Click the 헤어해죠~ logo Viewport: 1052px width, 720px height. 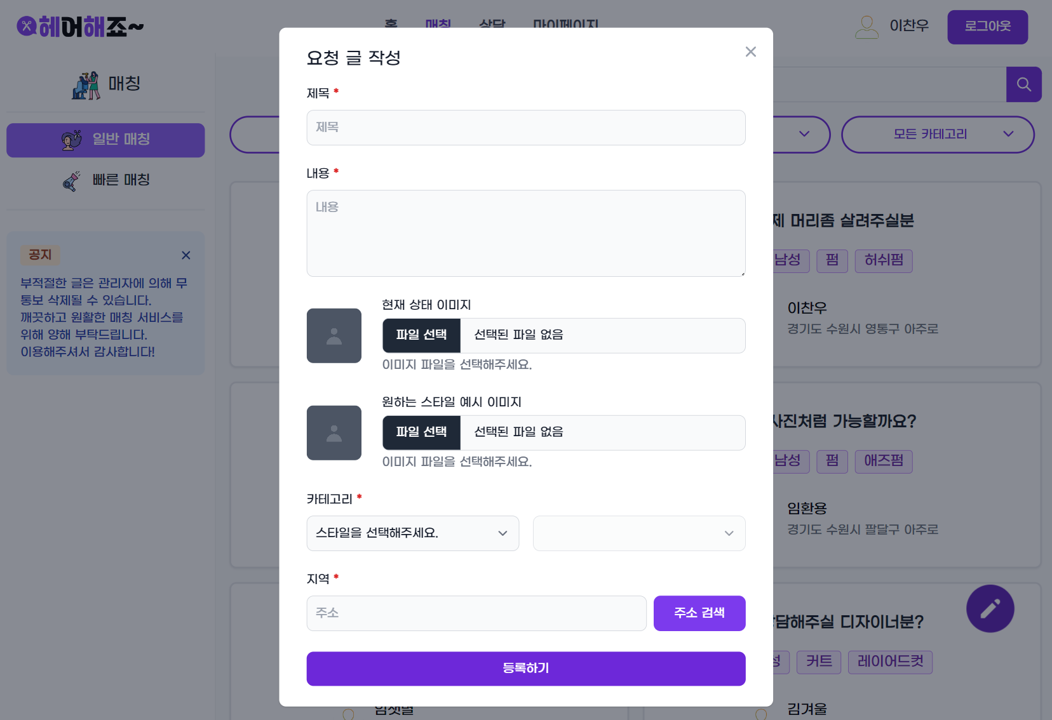[x=79, y=25]
